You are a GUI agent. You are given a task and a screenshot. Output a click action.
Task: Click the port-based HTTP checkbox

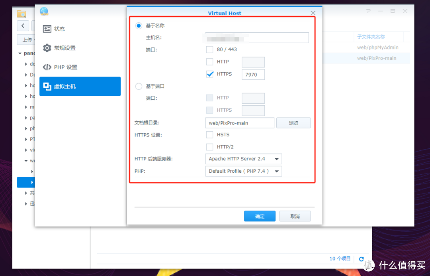coord(209,98)
